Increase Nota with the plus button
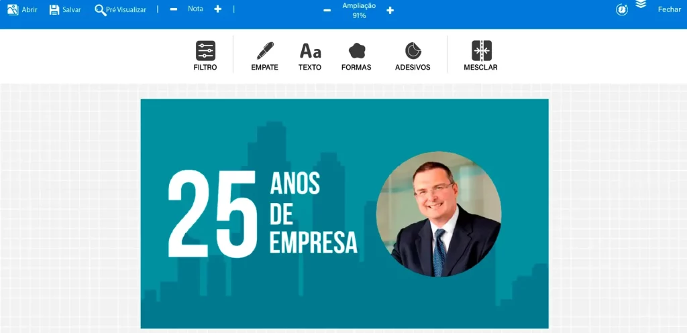 click(x=218, y=9)
